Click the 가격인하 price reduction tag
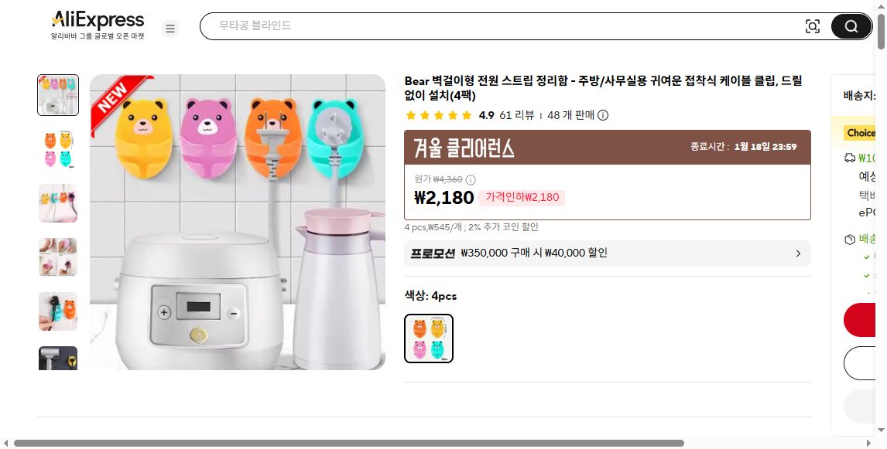 click(522, 197)
